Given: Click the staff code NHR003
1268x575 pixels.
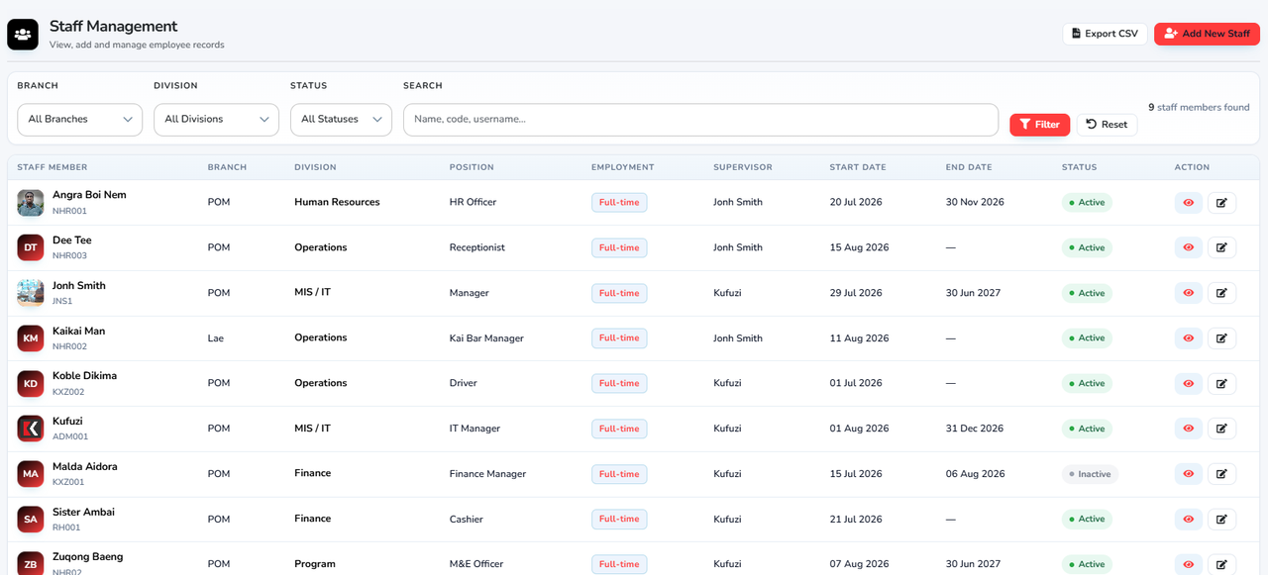Looking at the screenshot, I should [x=69, y=255].
